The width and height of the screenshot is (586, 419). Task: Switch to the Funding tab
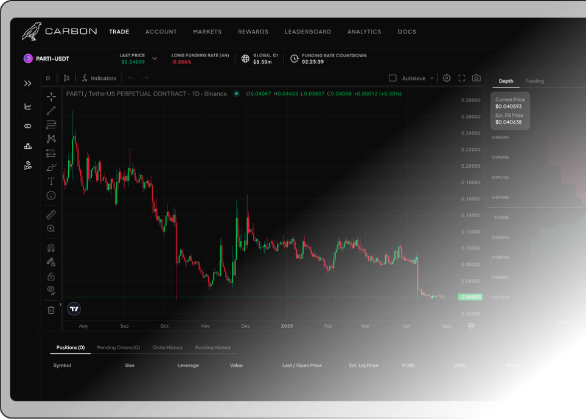(x=534, y=81)
